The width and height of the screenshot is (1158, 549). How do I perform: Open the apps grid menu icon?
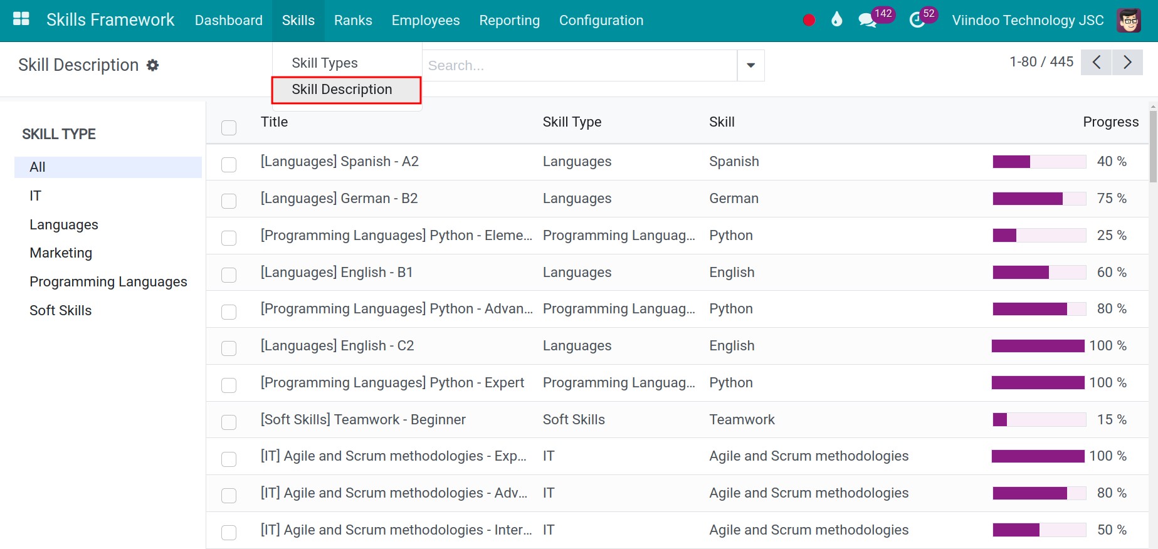click(21, 19)
